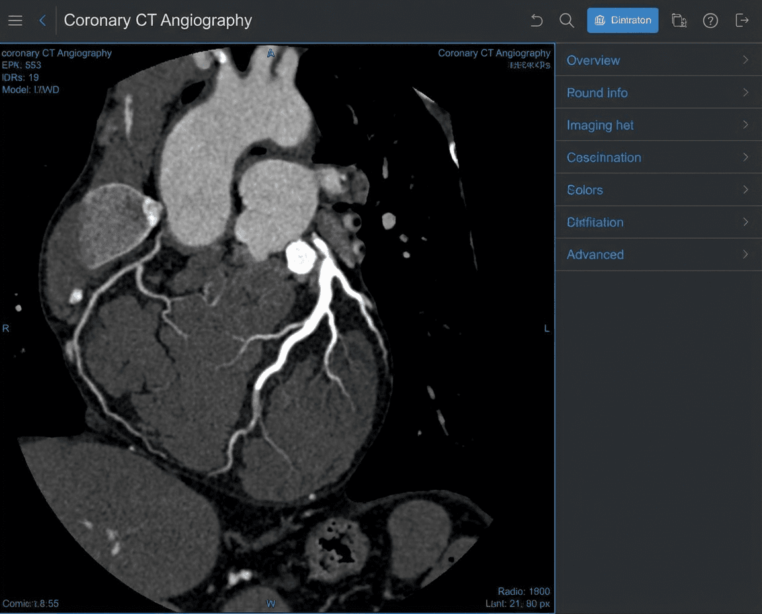Viewport: 762px width, 614px height.
Task: Select the Cinfitation entry in the sidebar
Action: click(657, 222)
